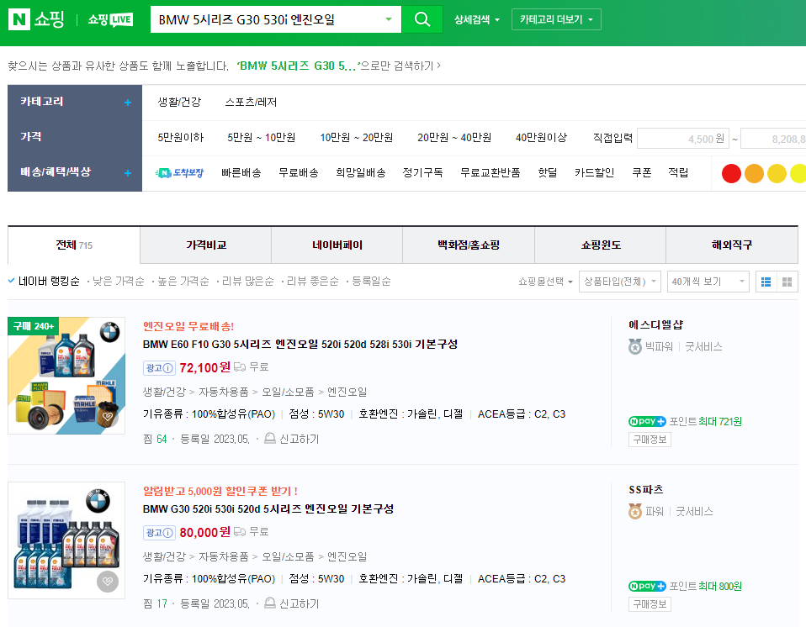Viewport: 806px width, 627px height.
Task: Click the heart wishlist icon on SS파츠 product image
Action: pos(108,582)
